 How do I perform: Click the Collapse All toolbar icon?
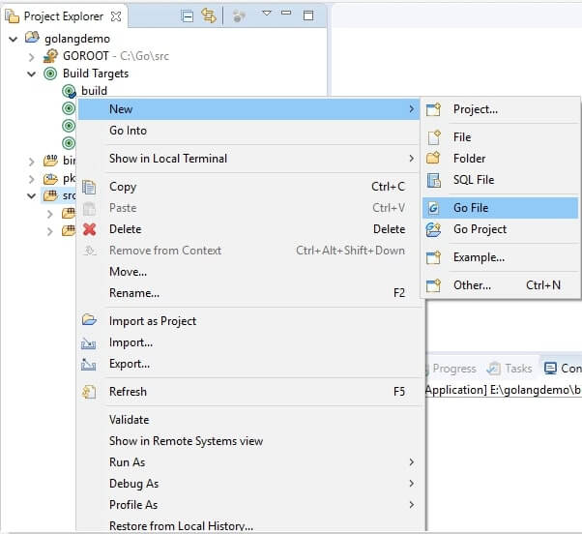[x=188, y=16]
